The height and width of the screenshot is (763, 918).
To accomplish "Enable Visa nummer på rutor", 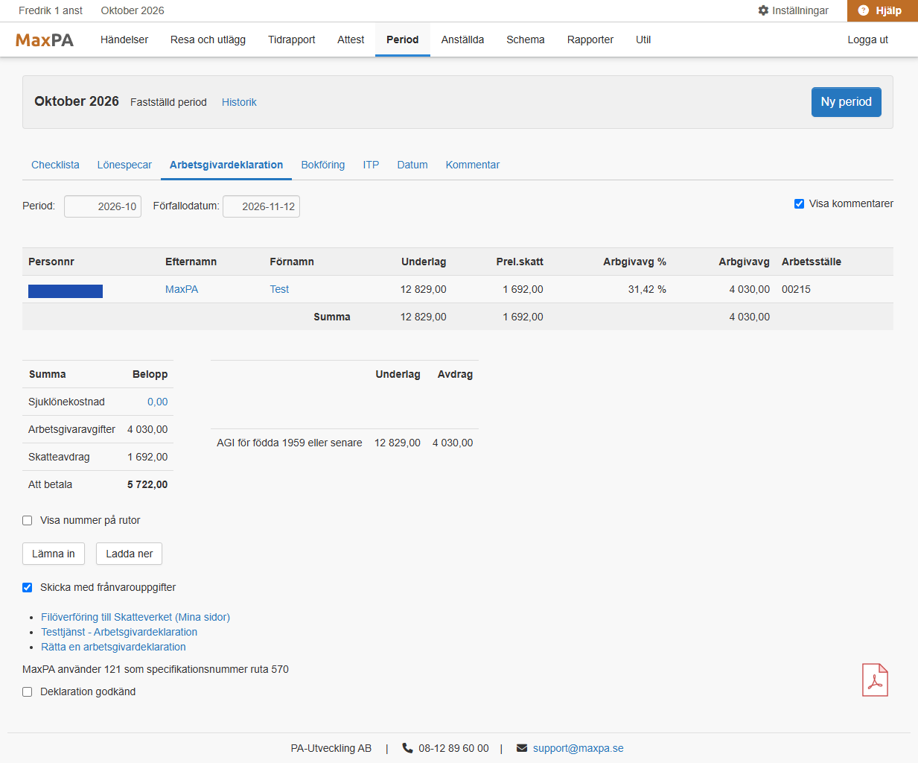I will (28, 521).
